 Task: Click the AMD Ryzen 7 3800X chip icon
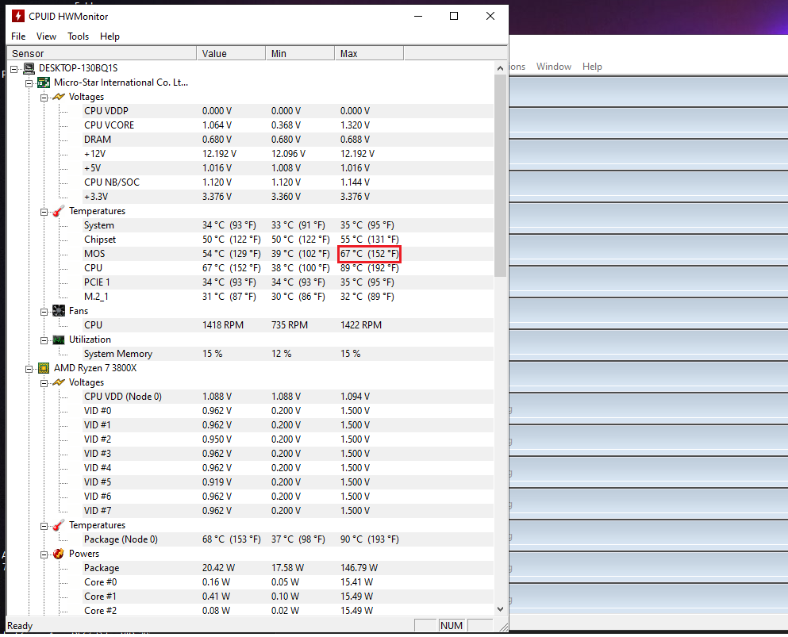click(x=44, y=368)
